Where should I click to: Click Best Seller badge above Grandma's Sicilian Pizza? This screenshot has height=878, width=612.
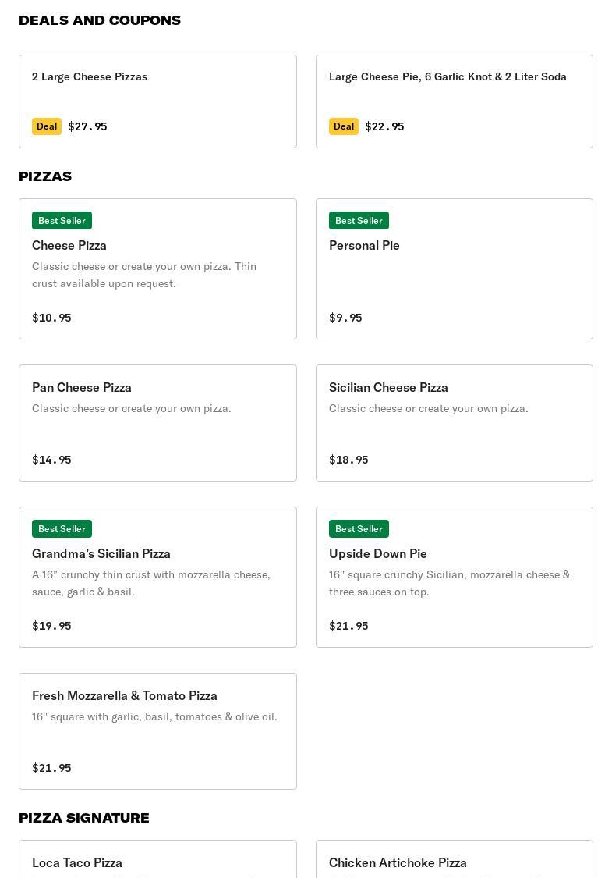point(62,528)
